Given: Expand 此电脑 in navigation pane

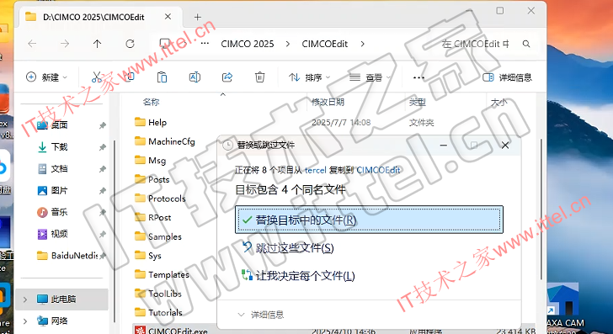Looking at the screenshot, I should 25,300.
